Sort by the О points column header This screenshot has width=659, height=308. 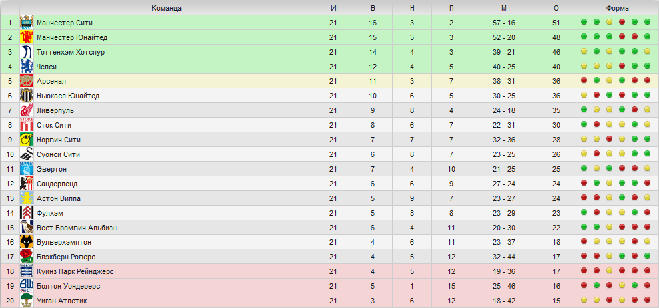tap(556, 8)
